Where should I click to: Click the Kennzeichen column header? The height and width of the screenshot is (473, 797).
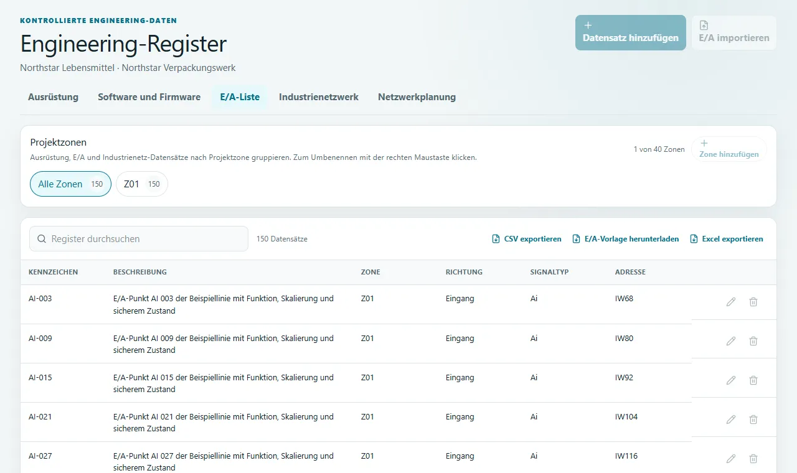54,272
